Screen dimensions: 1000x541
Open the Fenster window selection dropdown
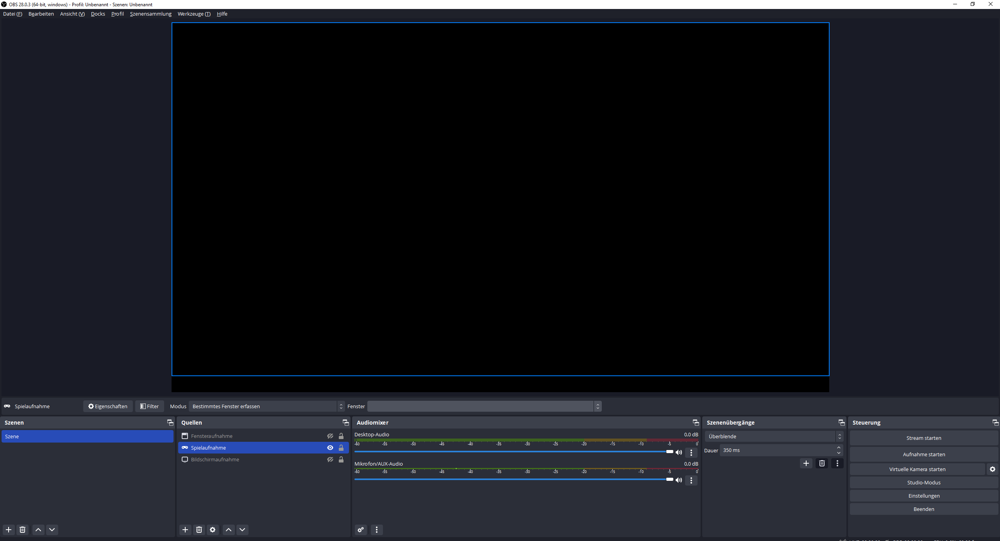coord(484,406)
